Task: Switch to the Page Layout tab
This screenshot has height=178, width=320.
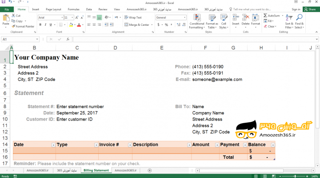Action: (53, 9)
